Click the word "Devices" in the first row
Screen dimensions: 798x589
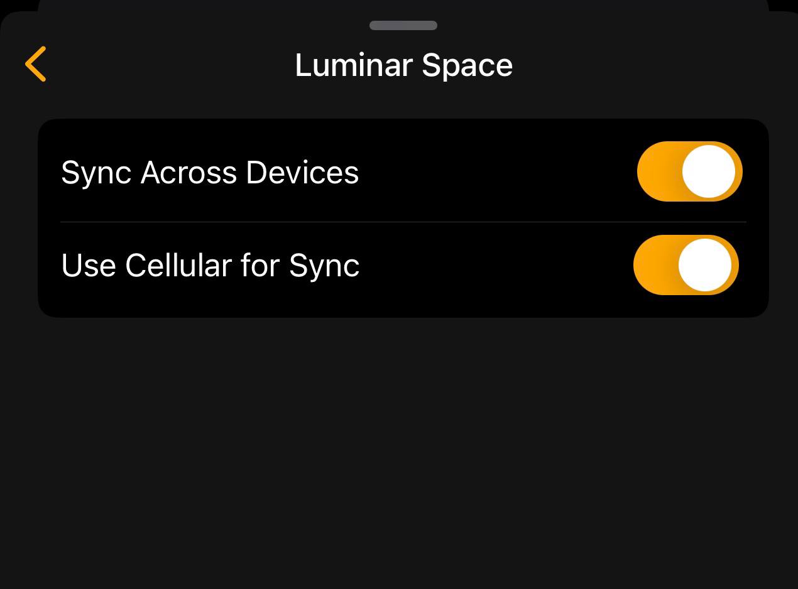pyautogui.click(x=302, y=173)
